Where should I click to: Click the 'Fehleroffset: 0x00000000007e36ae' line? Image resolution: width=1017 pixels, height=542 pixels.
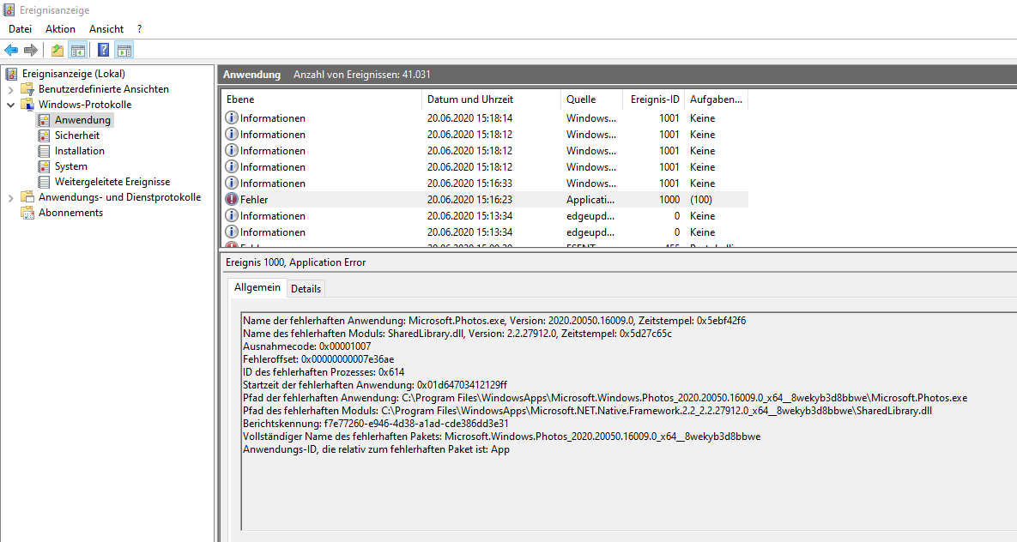pyautogui.click(x=318, y=359)
